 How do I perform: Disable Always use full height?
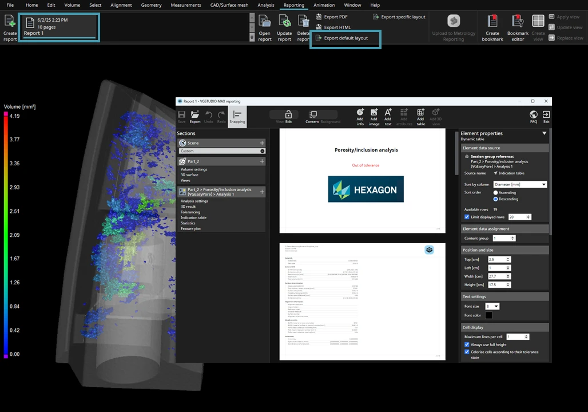[467, 344]
